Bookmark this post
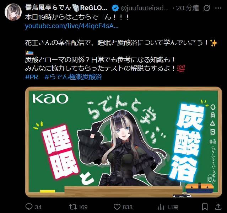Viewport: 227px width, 213px height. (205, 207)
